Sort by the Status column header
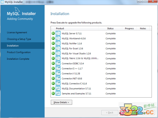158x118 pixels. point(110,29)
